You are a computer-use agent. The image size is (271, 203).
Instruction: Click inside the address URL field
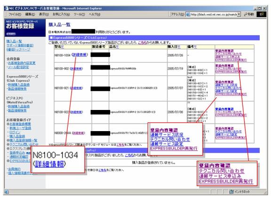[214, 15]
